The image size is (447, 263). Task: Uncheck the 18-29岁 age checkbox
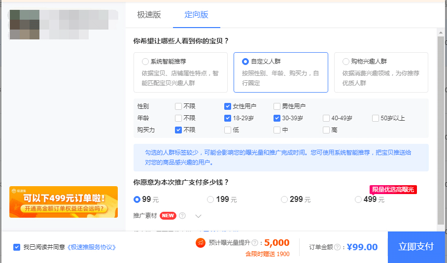[x=228, y=118]
